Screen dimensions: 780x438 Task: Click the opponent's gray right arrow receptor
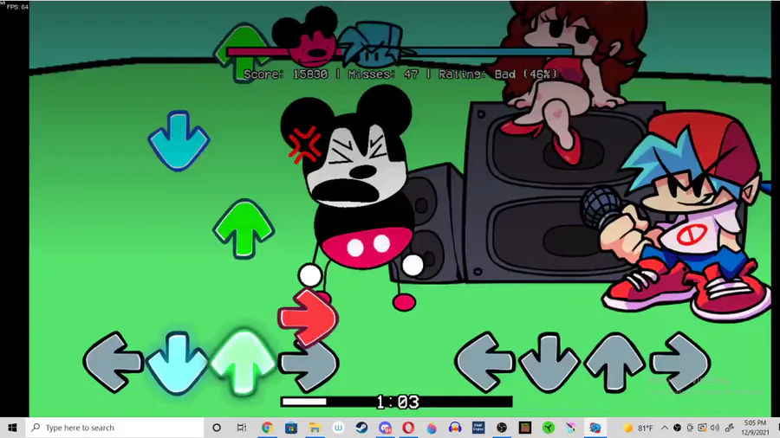pos(309,366)
